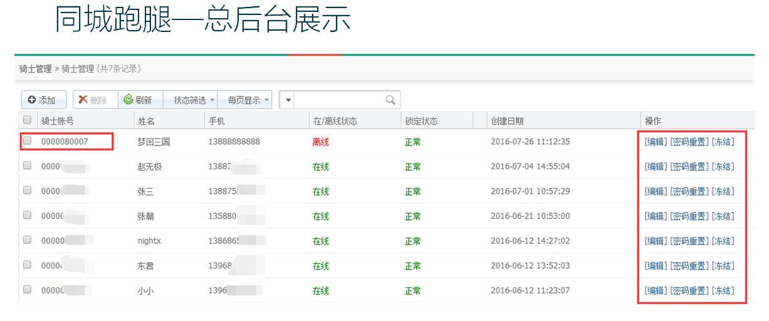Image resolution: width=769 pixels, height=321 pixels.
Task: Freeze the rider account 小小
Action: (723, 291)
